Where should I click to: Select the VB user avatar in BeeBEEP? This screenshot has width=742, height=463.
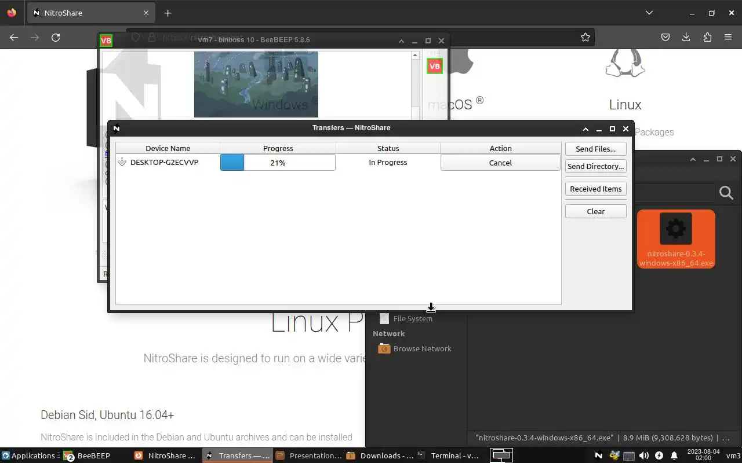(x=434, y=66)
